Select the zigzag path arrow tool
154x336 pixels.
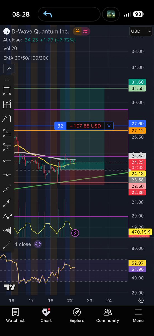click(x=7, y=216)
